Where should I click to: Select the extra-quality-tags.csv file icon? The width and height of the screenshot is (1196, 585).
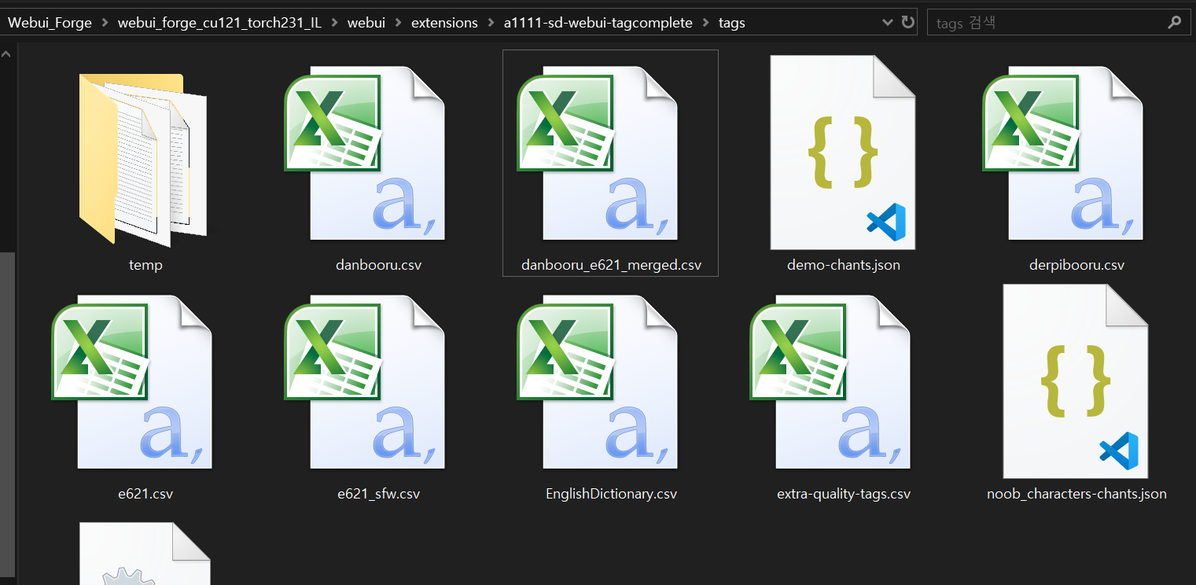click(830, 382)
